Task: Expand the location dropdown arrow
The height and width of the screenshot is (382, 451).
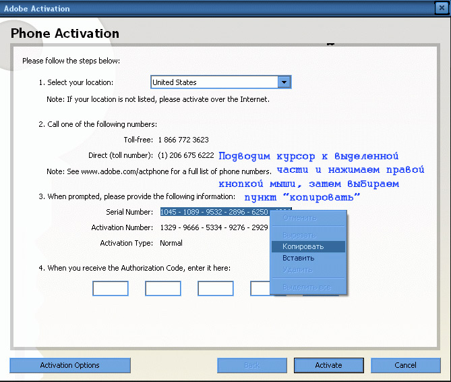Action: coord(284,82)
